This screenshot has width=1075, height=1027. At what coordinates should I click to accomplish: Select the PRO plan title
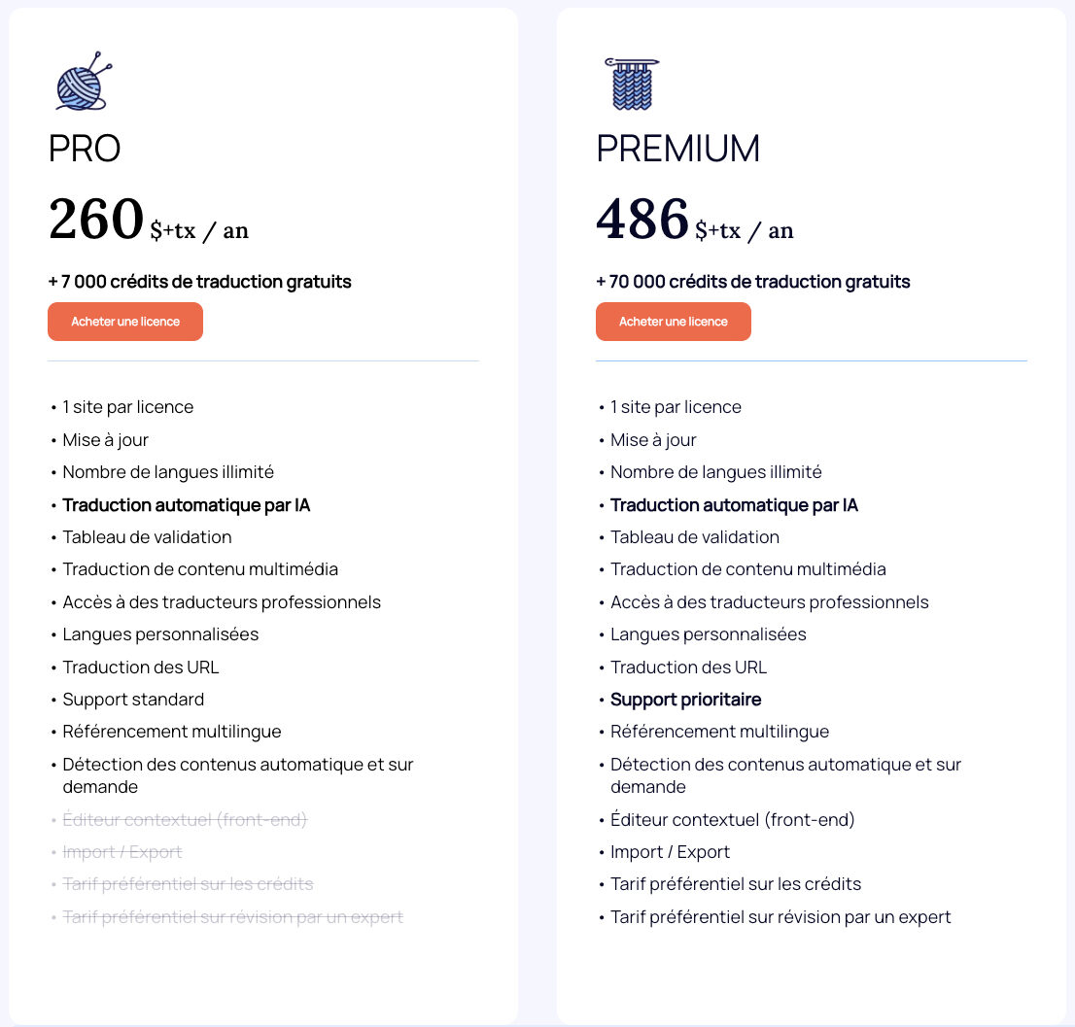[x=85, y=150]
